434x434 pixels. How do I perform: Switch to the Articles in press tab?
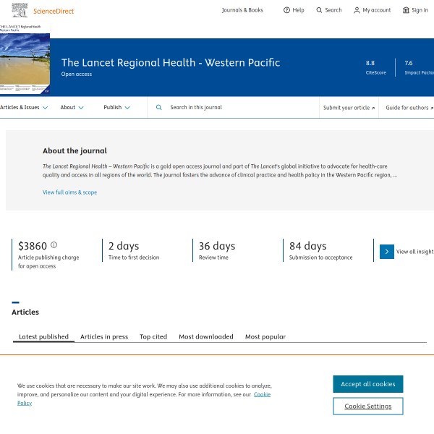[104, 336]
